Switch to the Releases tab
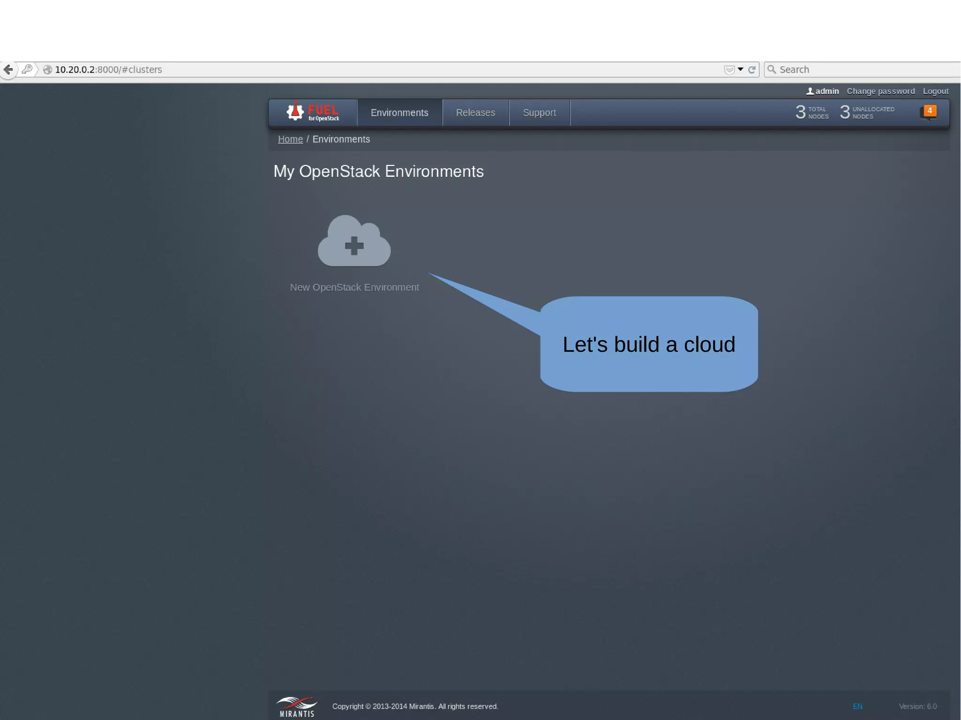The height and width of the screenshot is (720, 961). (475, 113)
